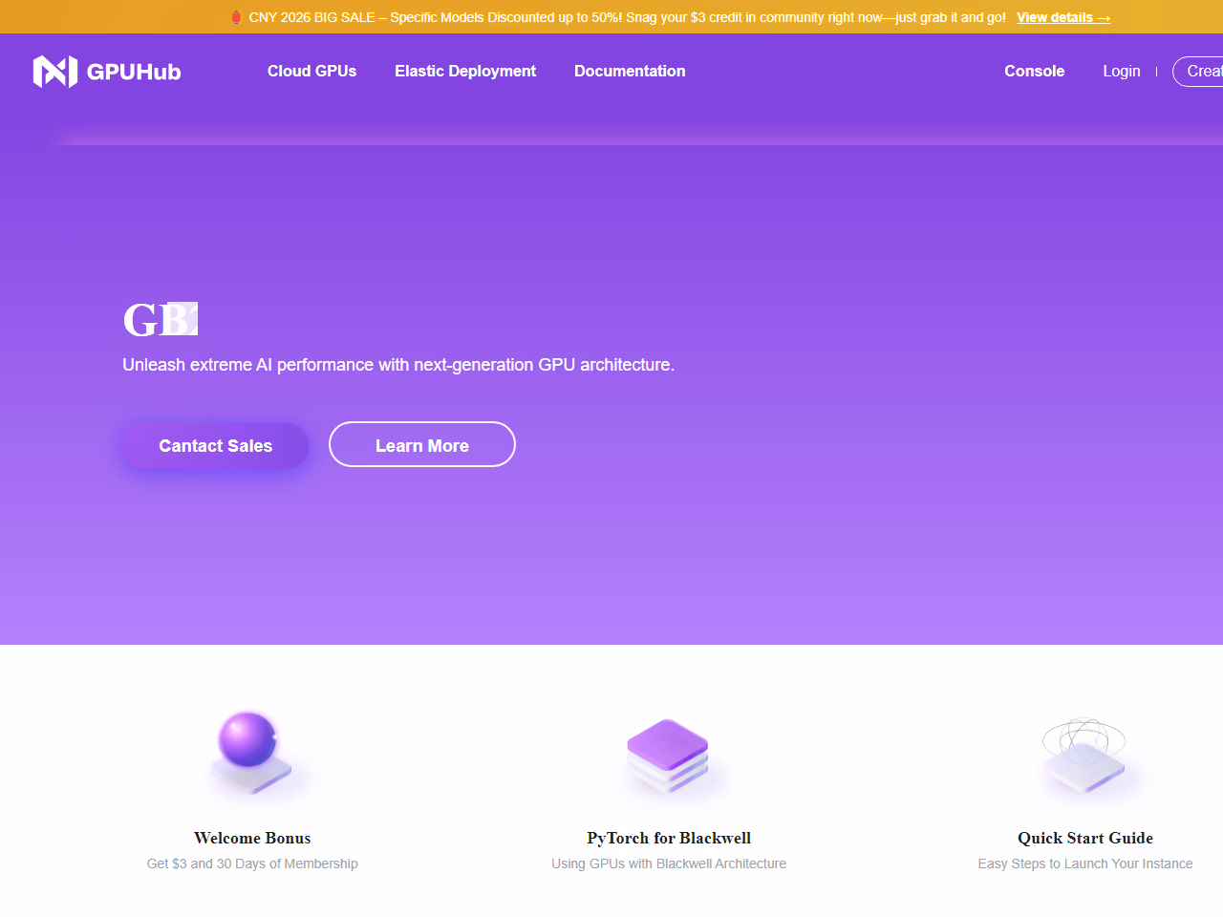Click the stacked layers PyTorch icon

click(668, 755)
